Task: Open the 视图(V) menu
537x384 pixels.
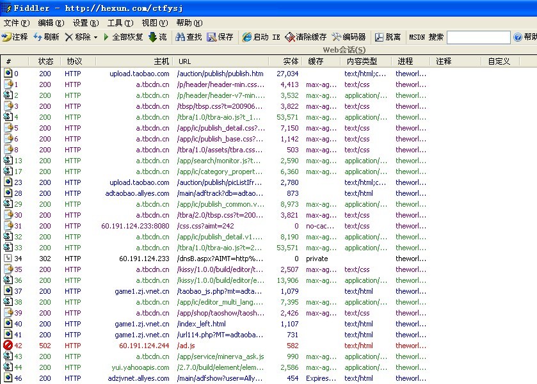Action: click(x=155, y=23)
